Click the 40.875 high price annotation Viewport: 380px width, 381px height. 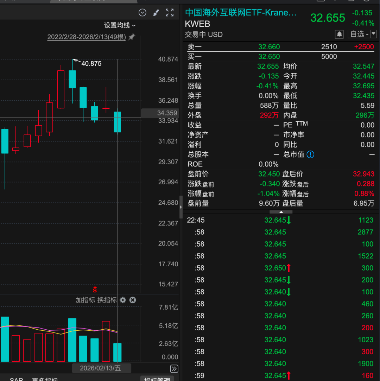pos(91,64)
